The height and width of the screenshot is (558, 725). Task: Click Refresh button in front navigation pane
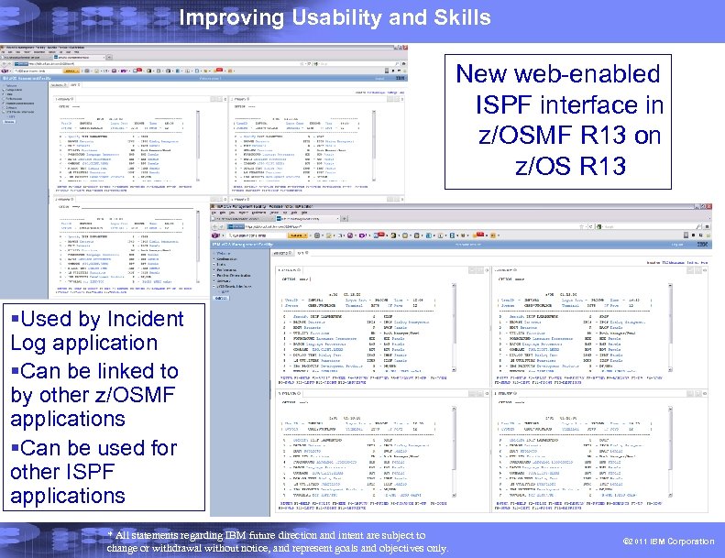222,298
